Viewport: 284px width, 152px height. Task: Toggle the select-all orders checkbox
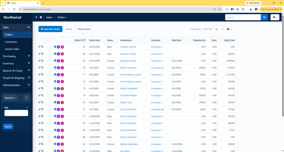point(49,40)
